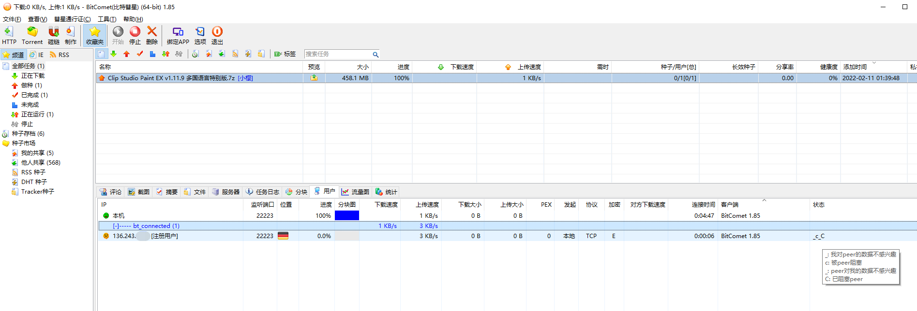This screenshot has width=917, height=311.
Task: Open the 工具 menu
Action: click(x=107, y=19)
